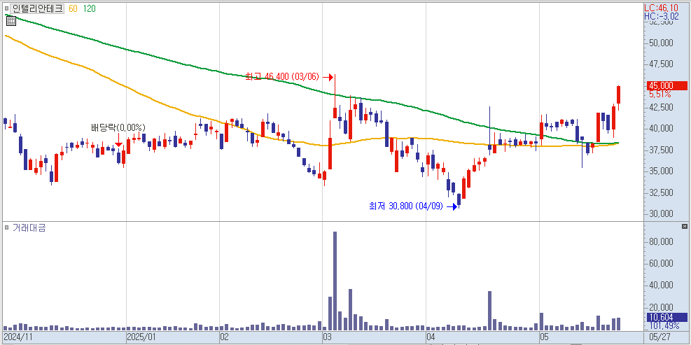Click the red 45,000 current price tag
This screenshot has width=691, height=345.
(666, 85)
